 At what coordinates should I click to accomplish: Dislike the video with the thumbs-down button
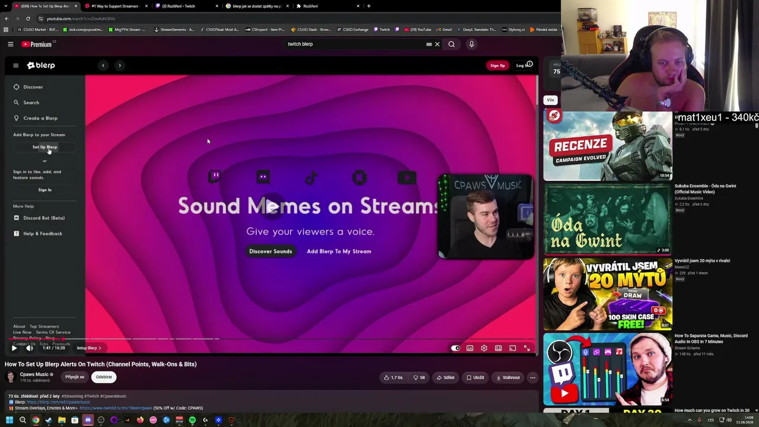(419, 377)
